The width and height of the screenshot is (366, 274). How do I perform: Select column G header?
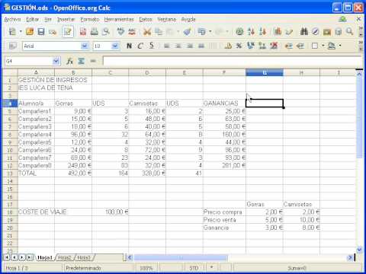265,72
